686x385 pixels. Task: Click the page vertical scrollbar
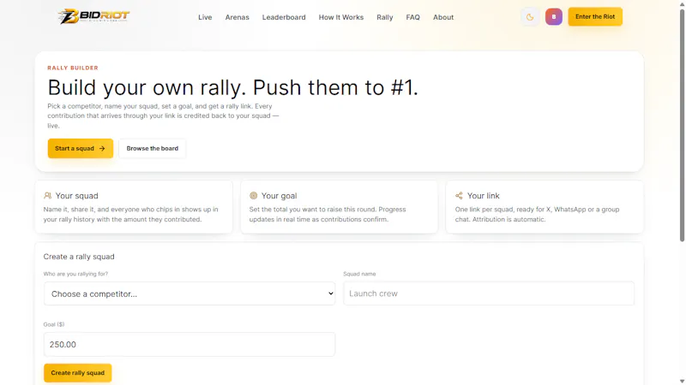682,127
